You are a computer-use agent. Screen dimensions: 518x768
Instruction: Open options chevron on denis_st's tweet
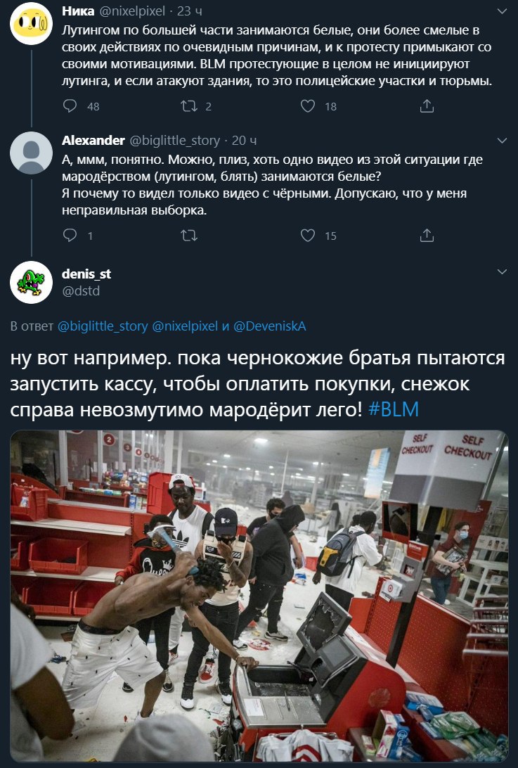(502, 271)
